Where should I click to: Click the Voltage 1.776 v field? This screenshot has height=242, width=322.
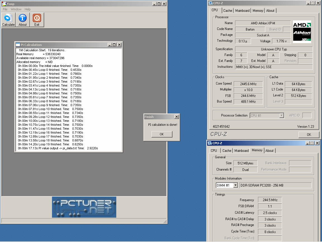[x=281, y=41]
